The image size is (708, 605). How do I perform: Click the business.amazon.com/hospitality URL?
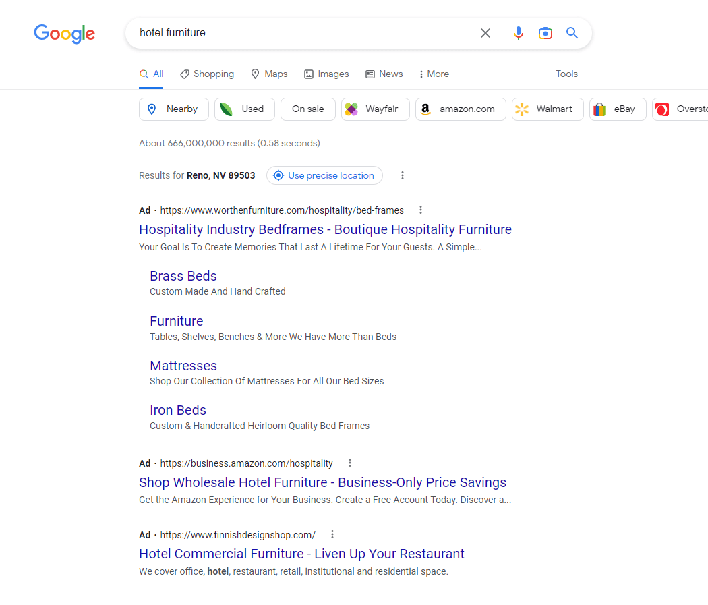click(x=247, y=463)
